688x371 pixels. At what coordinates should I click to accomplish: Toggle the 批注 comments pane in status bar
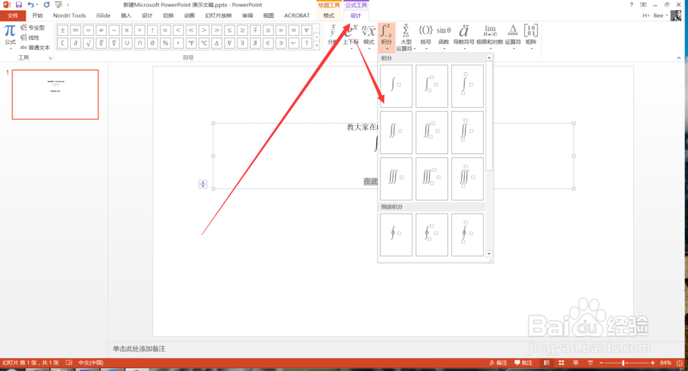tap(524, 363)
